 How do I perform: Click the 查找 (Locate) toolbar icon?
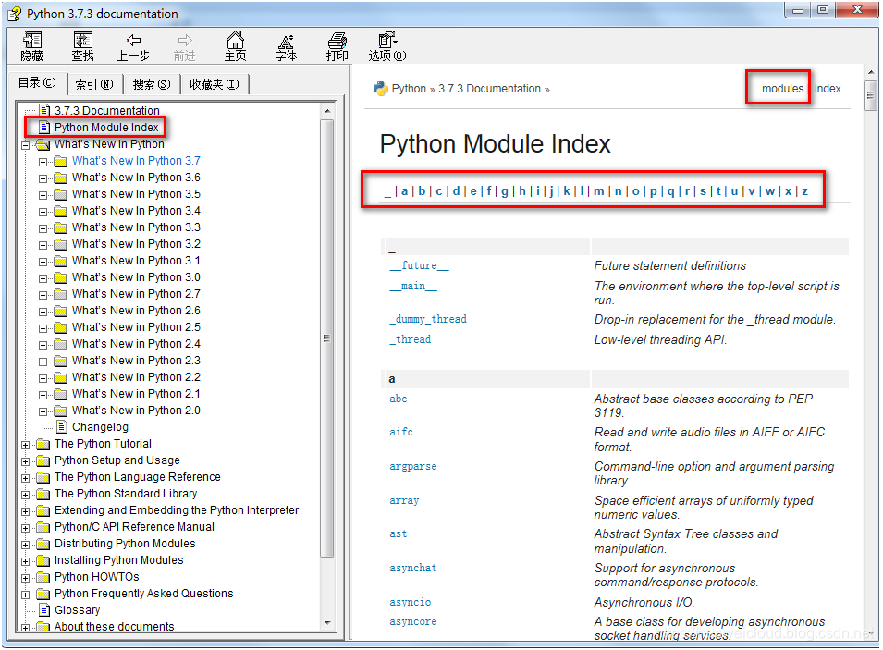tap(83, 46)
